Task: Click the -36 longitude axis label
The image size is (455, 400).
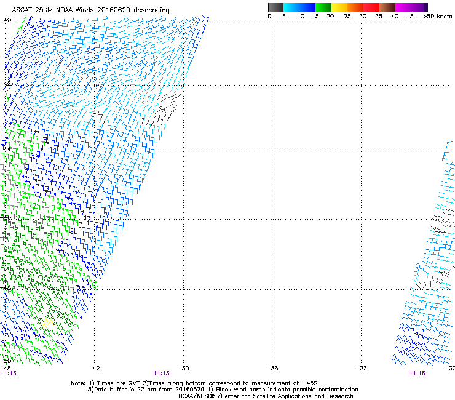Action: 272,369
